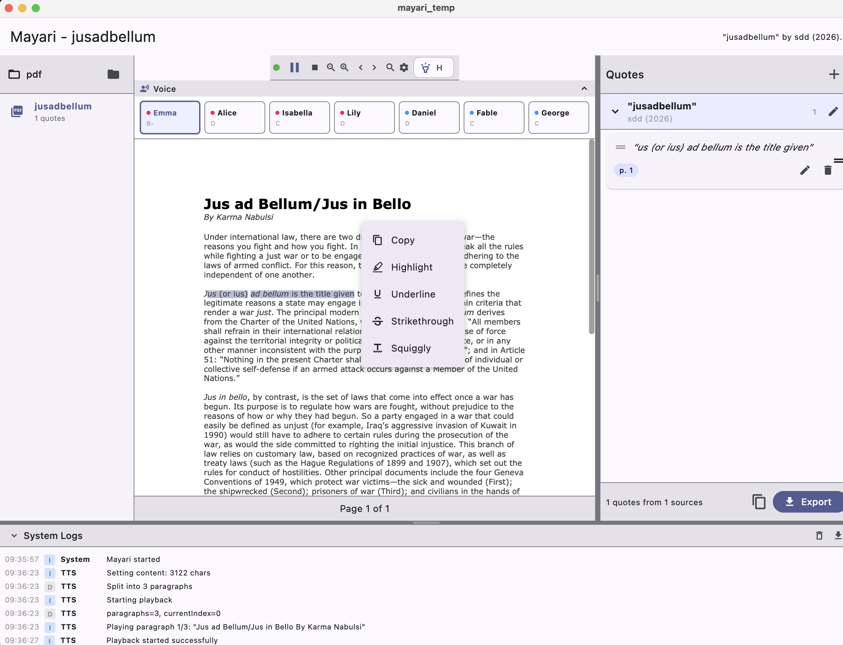The width and height of the screenshot is (843, 645).
Task: Add a new quote with plus icon
Action: (834, 74)
